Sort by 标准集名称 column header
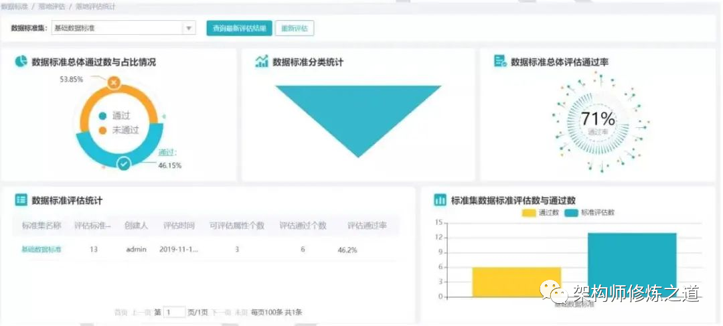723x326 pixels. [x=42, y=226]
